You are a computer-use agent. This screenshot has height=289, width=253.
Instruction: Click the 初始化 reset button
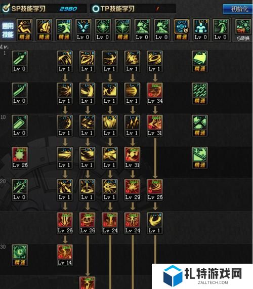[237, 9]
